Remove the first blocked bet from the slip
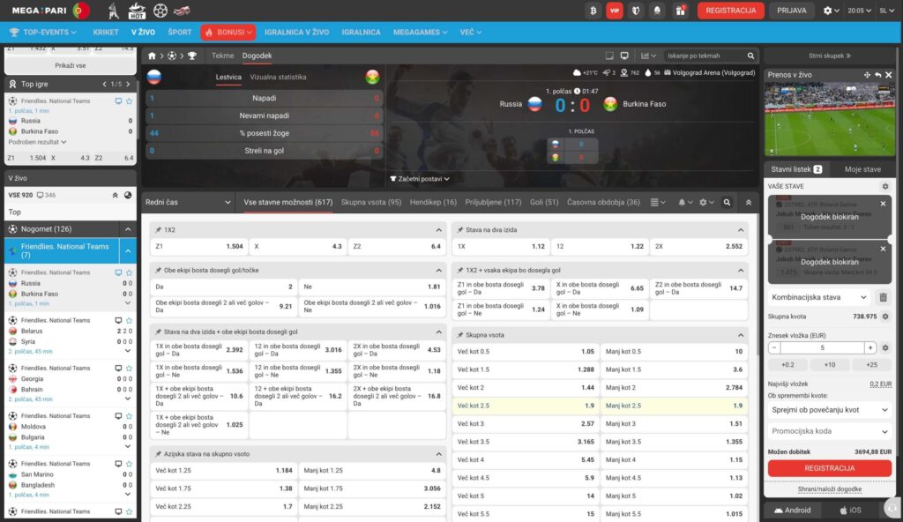This screenshot has width=903, height=522. click(883, 204)
